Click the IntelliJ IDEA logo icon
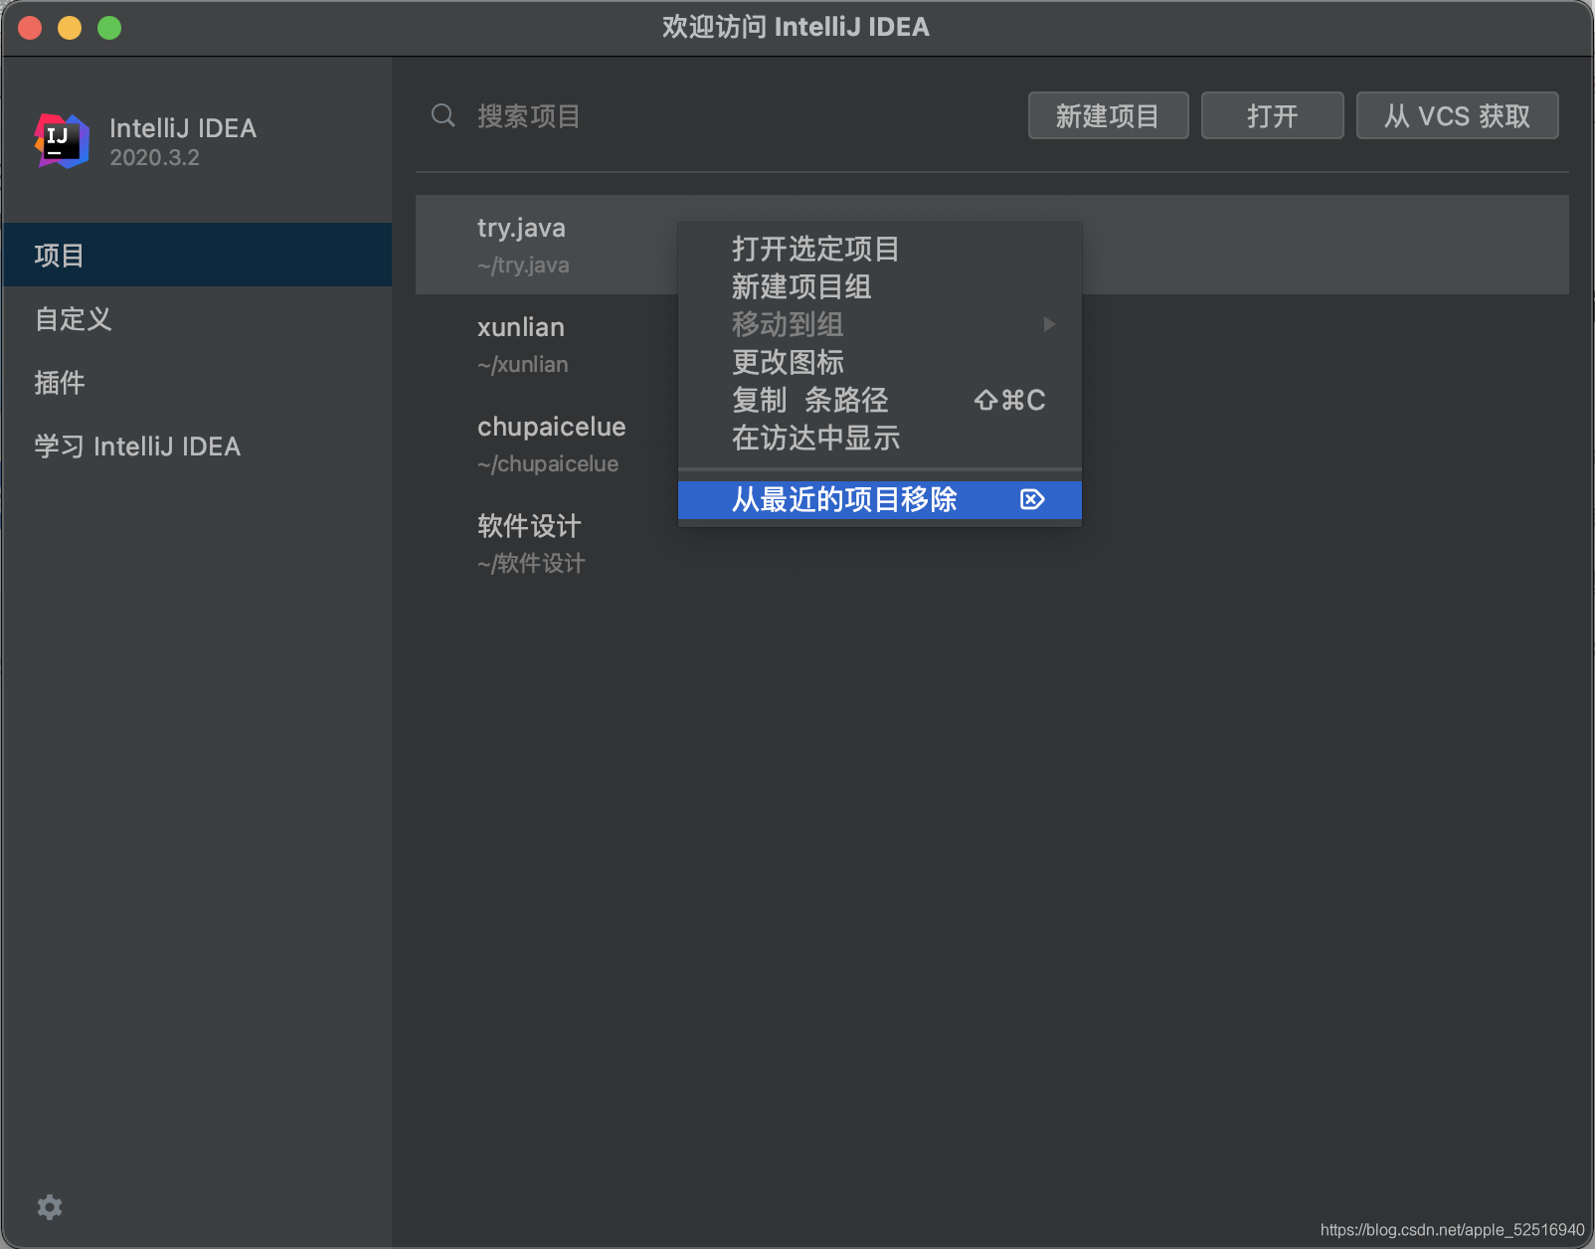The height and width of the screenshot is (1249, 1595). tap(62, 141)
